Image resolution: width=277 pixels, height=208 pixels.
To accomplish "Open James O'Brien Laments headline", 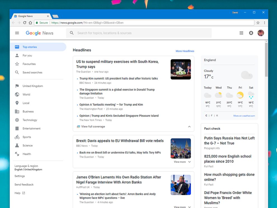I will 119,179.
